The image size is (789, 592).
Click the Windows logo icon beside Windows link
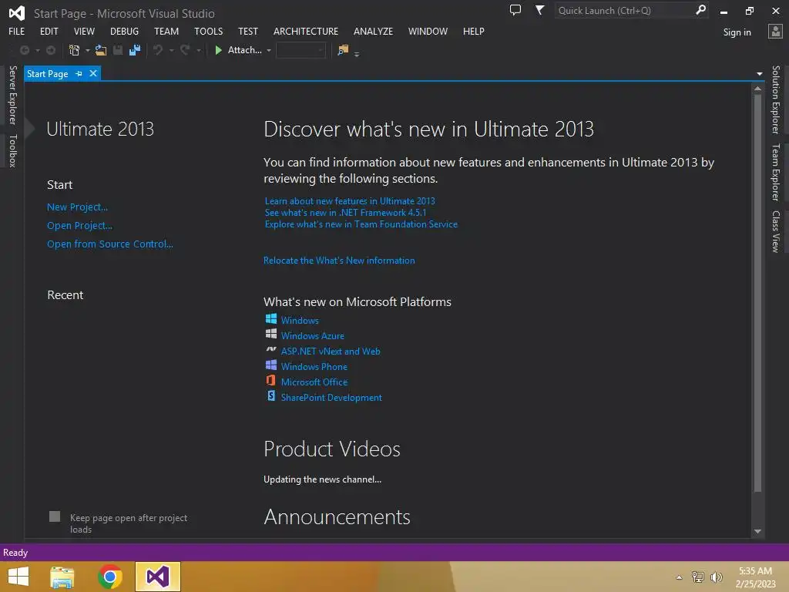pos(271,318)
